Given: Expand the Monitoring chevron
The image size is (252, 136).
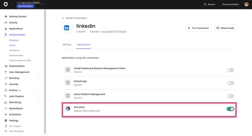Looking at the screenshot, I should coord(38,102).
